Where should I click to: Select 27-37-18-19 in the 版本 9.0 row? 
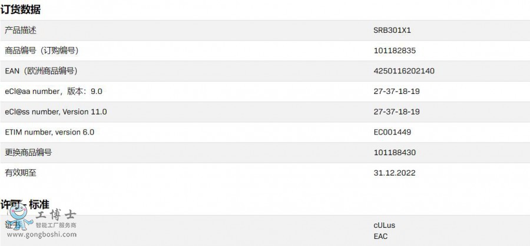click(x=396, y=92)
